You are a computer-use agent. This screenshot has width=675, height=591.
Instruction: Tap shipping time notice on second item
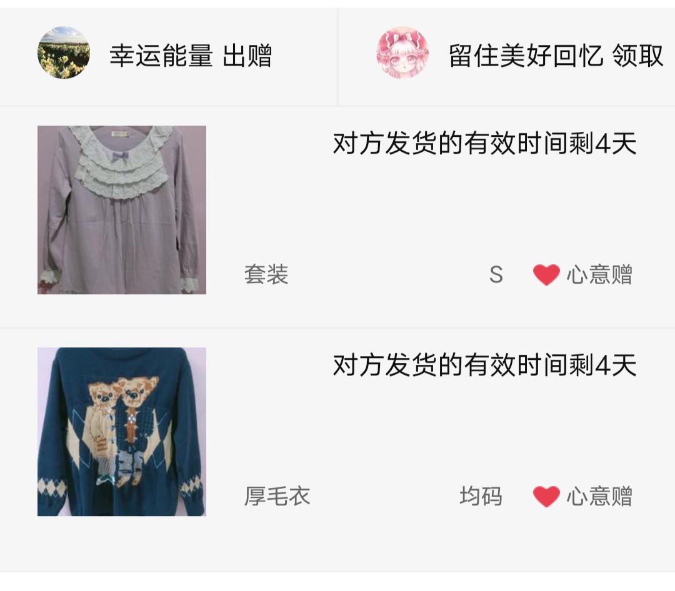click(485, 365)
